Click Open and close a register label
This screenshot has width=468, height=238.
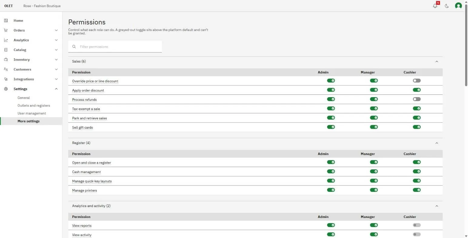coord(92,163)
